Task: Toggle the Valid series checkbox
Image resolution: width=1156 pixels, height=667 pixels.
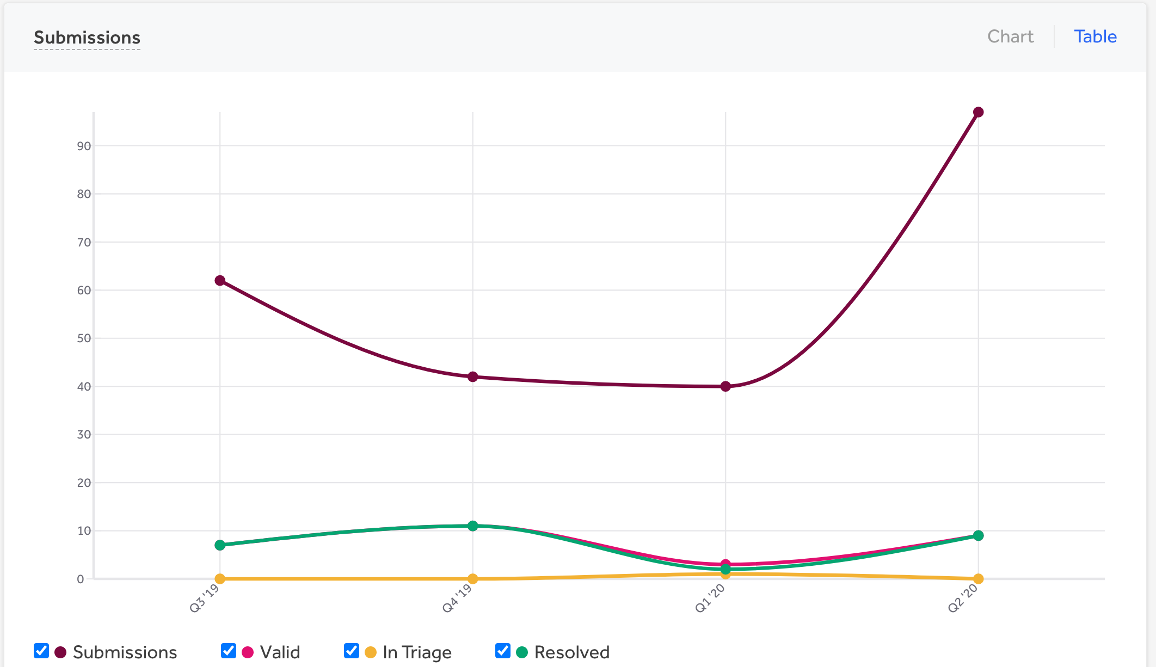Action: click(x=228, y=650)
